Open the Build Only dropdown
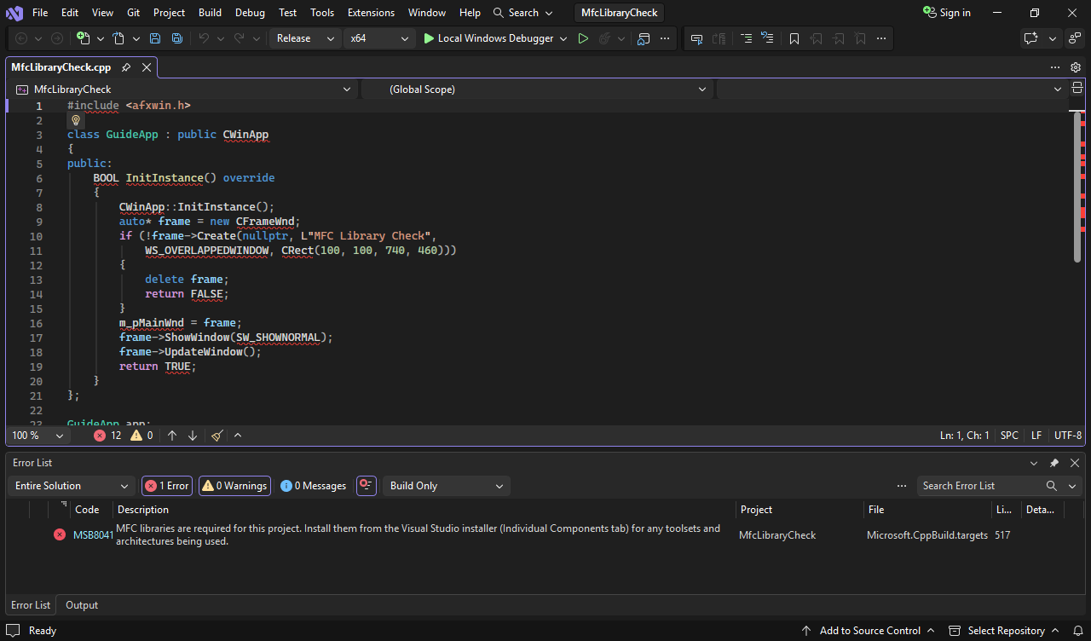Screen dimensions: 1091x641 (447, 486)
